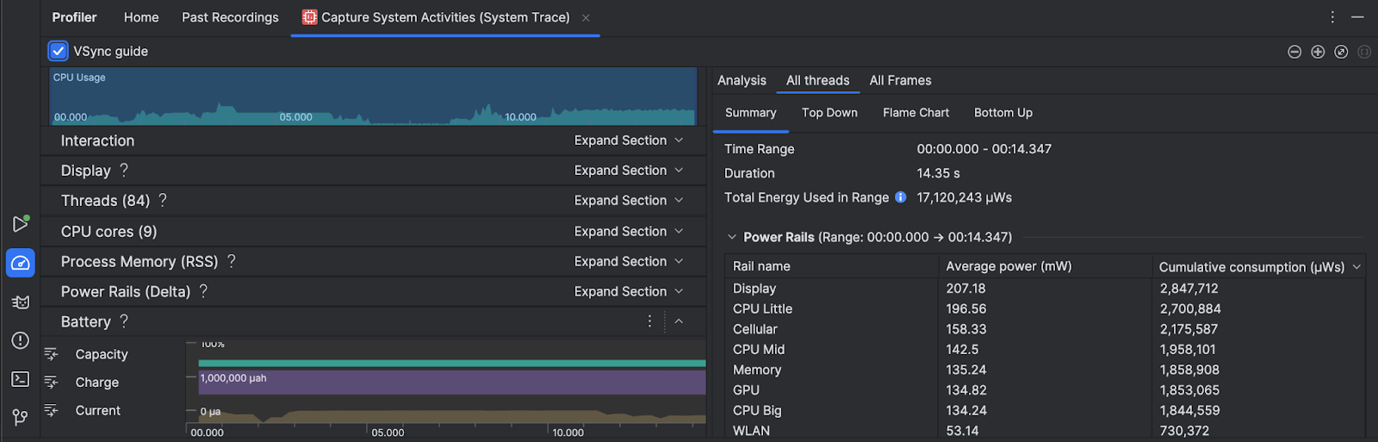The image size is (1378, 442).
Task: Collapse the Power Rails summary group
Action: coord(732,237)
